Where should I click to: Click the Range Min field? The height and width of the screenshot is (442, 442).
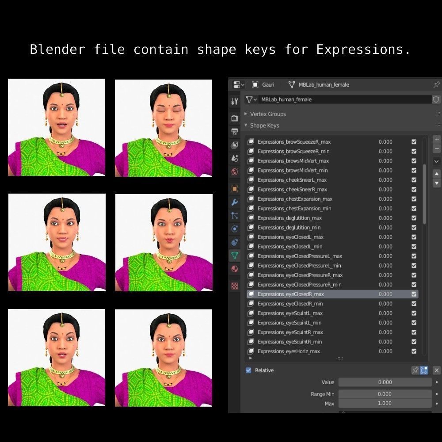pyautogui.click(x=385, y=394)
